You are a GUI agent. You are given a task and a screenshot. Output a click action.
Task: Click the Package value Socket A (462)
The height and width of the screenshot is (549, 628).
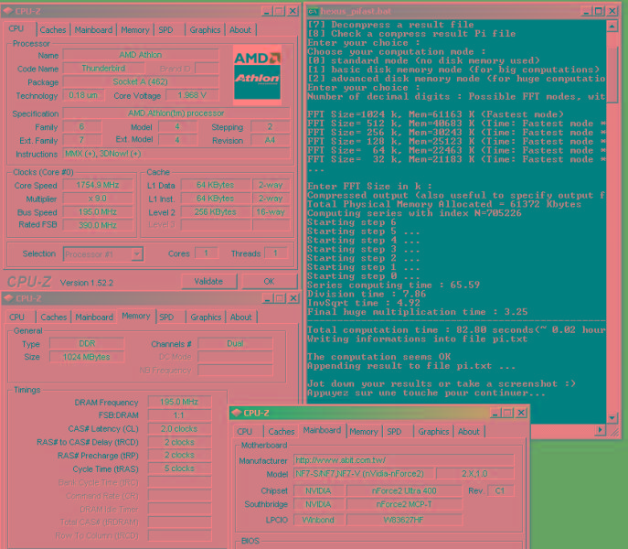(x=141, y=81)
